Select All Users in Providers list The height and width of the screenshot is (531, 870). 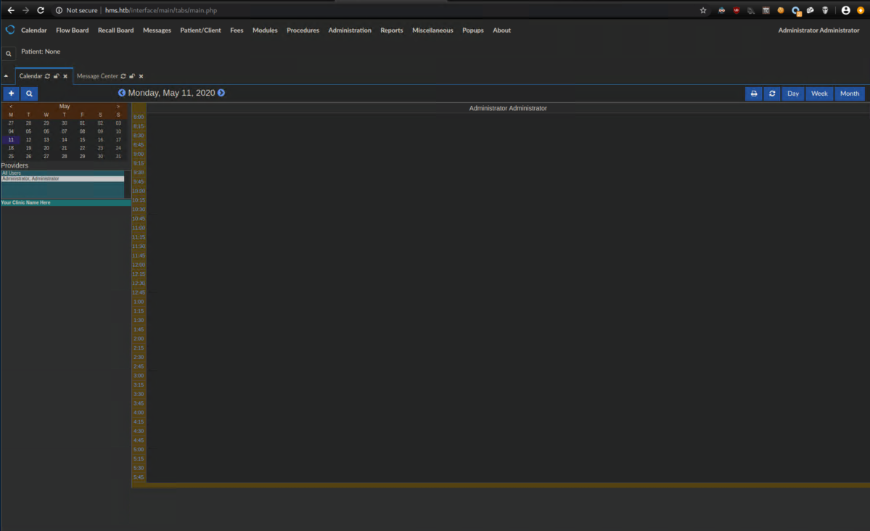[x=12, y=173]
